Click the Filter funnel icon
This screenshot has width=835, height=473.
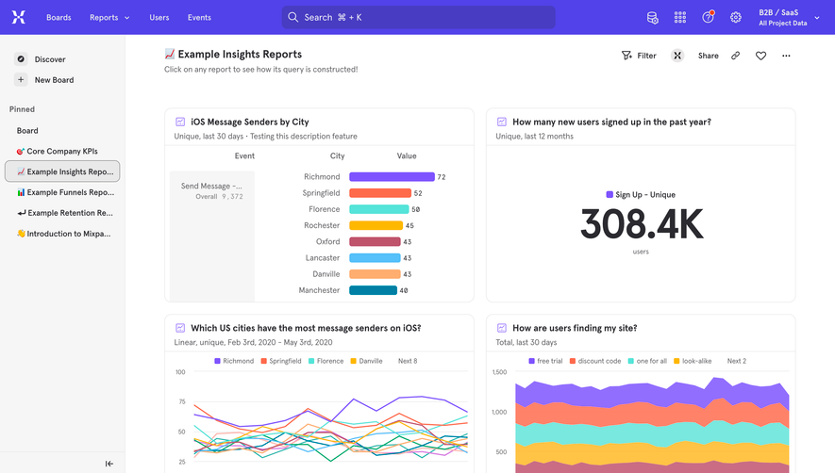[626, 56]
